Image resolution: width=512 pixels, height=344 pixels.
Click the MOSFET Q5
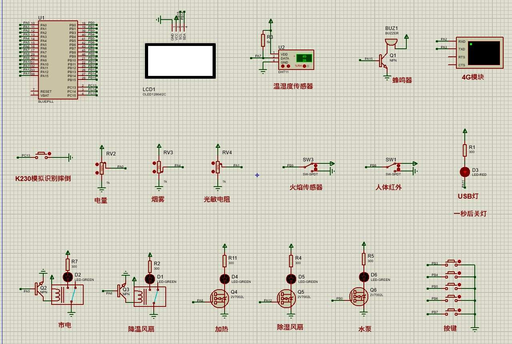coord(287,298)
